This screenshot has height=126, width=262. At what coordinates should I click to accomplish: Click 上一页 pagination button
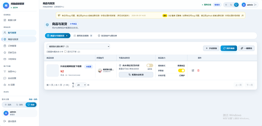[x=239, y=85]
